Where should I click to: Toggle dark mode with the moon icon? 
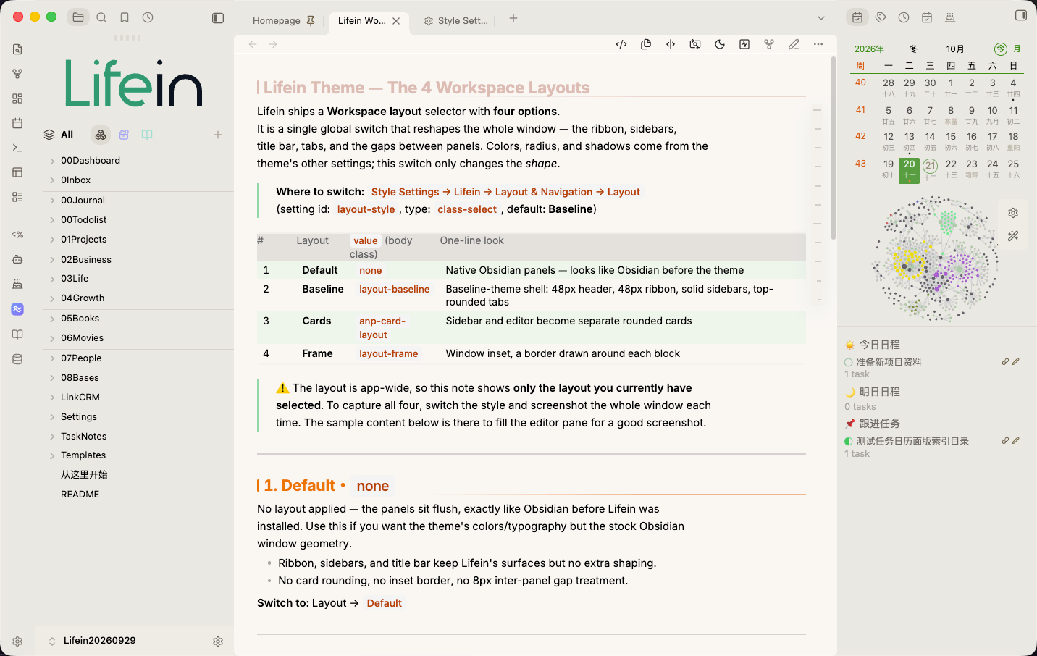coord(720,44)
